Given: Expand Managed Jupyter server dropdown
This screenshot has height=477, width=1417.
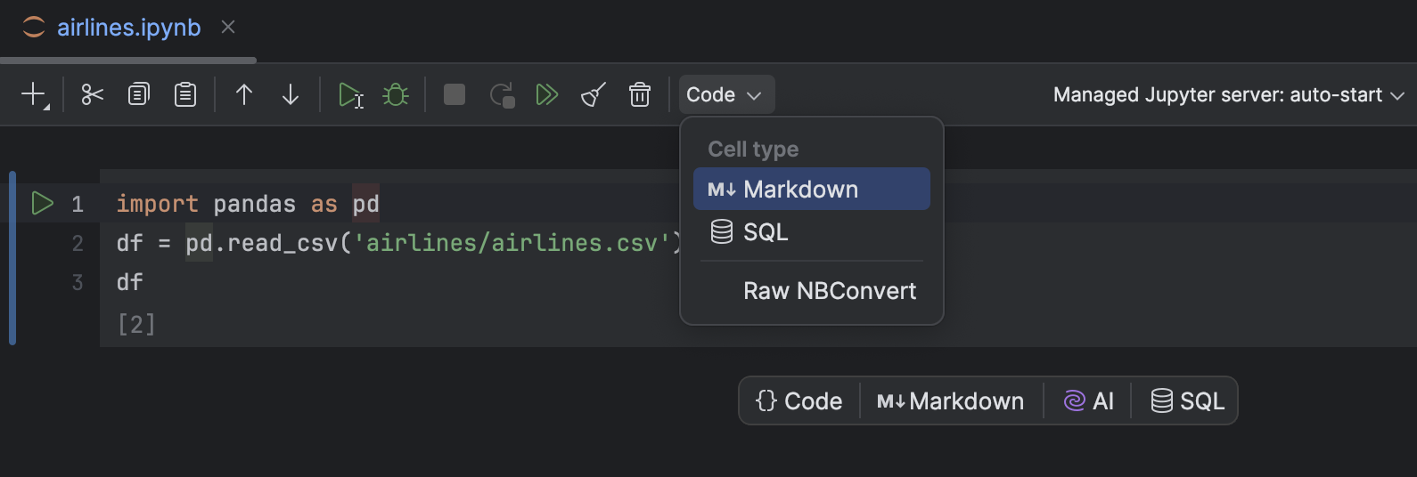Looking at the screenshot, I should [x=1228, y=94].
